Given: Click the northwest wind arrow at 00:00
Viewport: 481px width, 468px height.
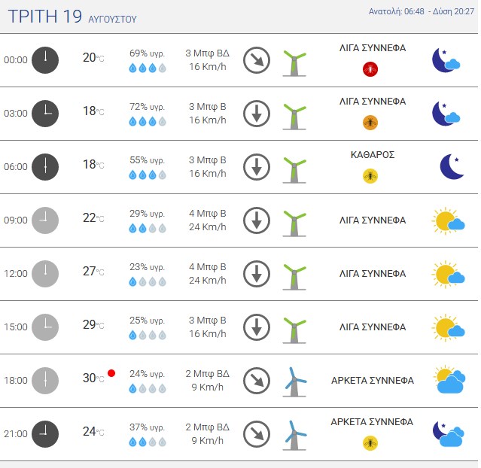Looking at the screenshot, I should point(257,60).
